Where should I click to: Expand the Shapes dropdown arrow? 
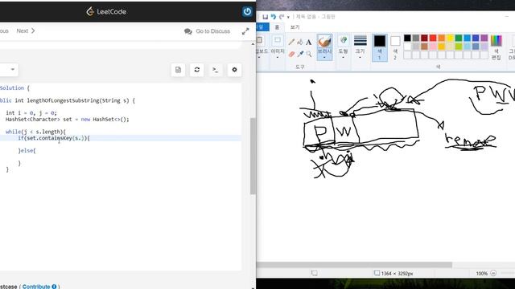pyautogui.click(x=344, y=57)
